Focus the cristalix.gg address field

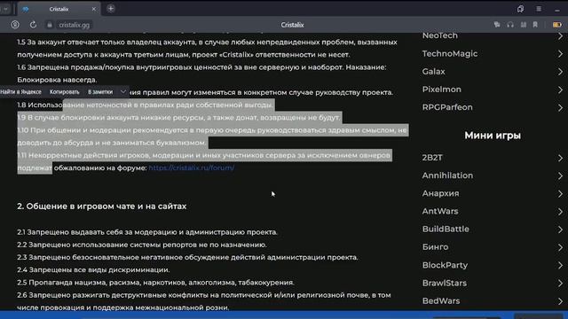click(75, 25)
